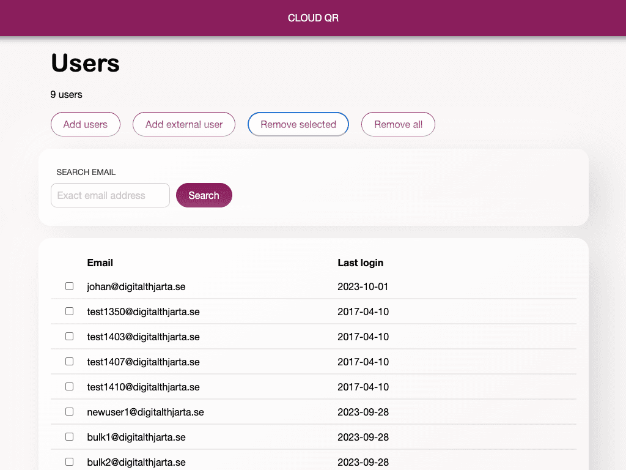
Task: Check the row for test1350@digitalthjarta.se
Action: 69,311
